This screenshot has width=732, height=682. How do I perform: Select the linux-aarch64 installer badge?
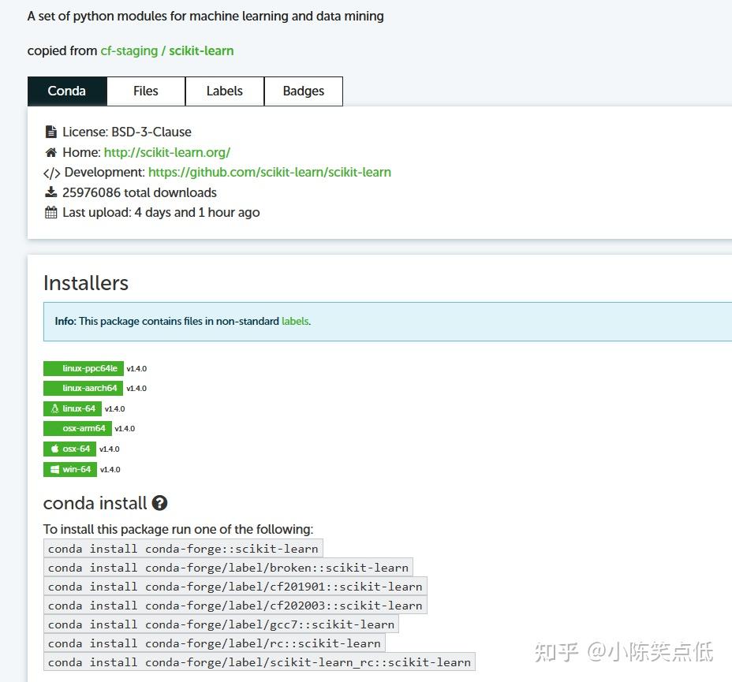click(83, 388)
